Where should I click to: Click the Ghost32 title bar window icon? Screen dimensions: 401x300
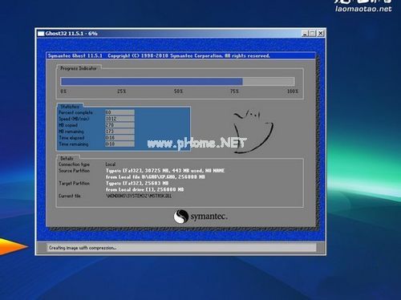point(41,34)
